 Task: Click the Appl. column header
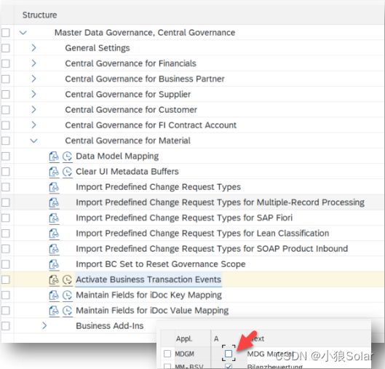point(184,339)
